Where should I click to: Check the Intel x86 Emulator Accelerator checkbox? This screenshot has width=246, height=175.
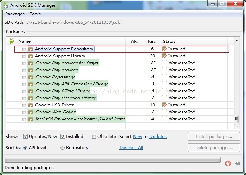[x=24, y=119]
